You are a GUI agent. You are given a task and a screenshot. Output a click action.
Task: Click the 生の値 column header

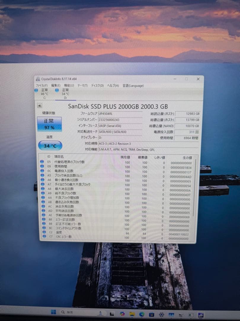click(x=187, y=158)
